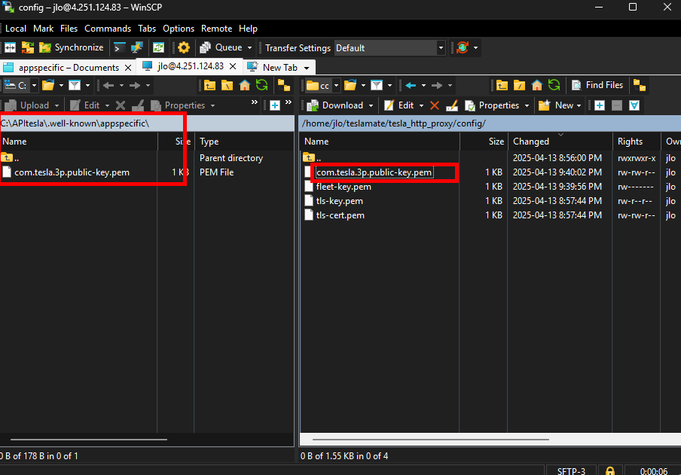This screenshot has height=475, width=681.
Task: Select the jlo@4.251.124.83 session tab
Action: [x=191, y=66]
